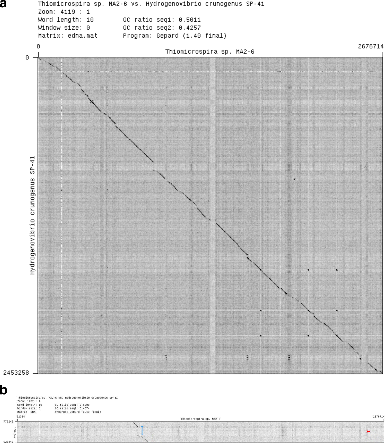Select the 'Zoom: 4119 : 1' line

pos(64,12)
